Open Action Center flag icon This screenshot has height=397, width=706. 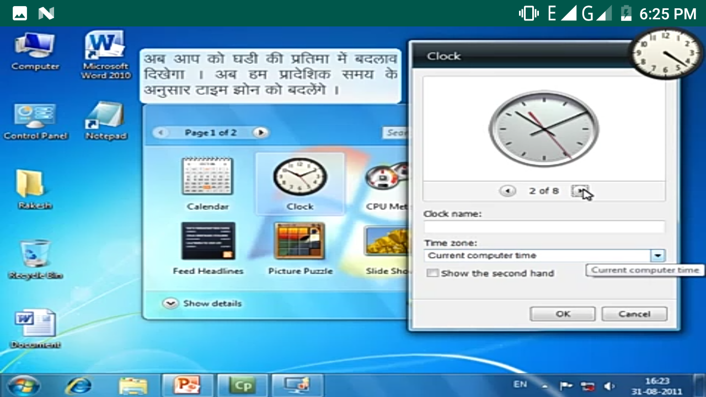point(566,386)
